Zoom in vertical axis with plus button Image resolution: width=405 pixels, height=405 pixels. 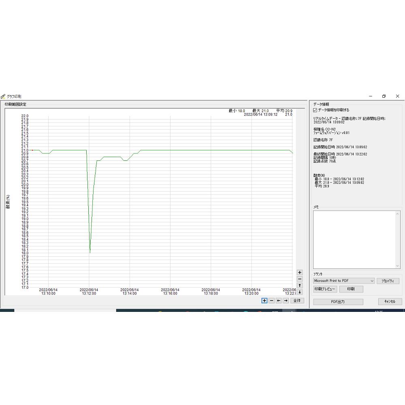click(x=300, y=273)
